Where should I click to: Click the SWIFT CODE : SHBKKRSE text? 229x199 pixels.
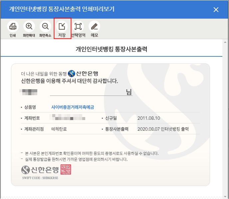coord(40,178)
